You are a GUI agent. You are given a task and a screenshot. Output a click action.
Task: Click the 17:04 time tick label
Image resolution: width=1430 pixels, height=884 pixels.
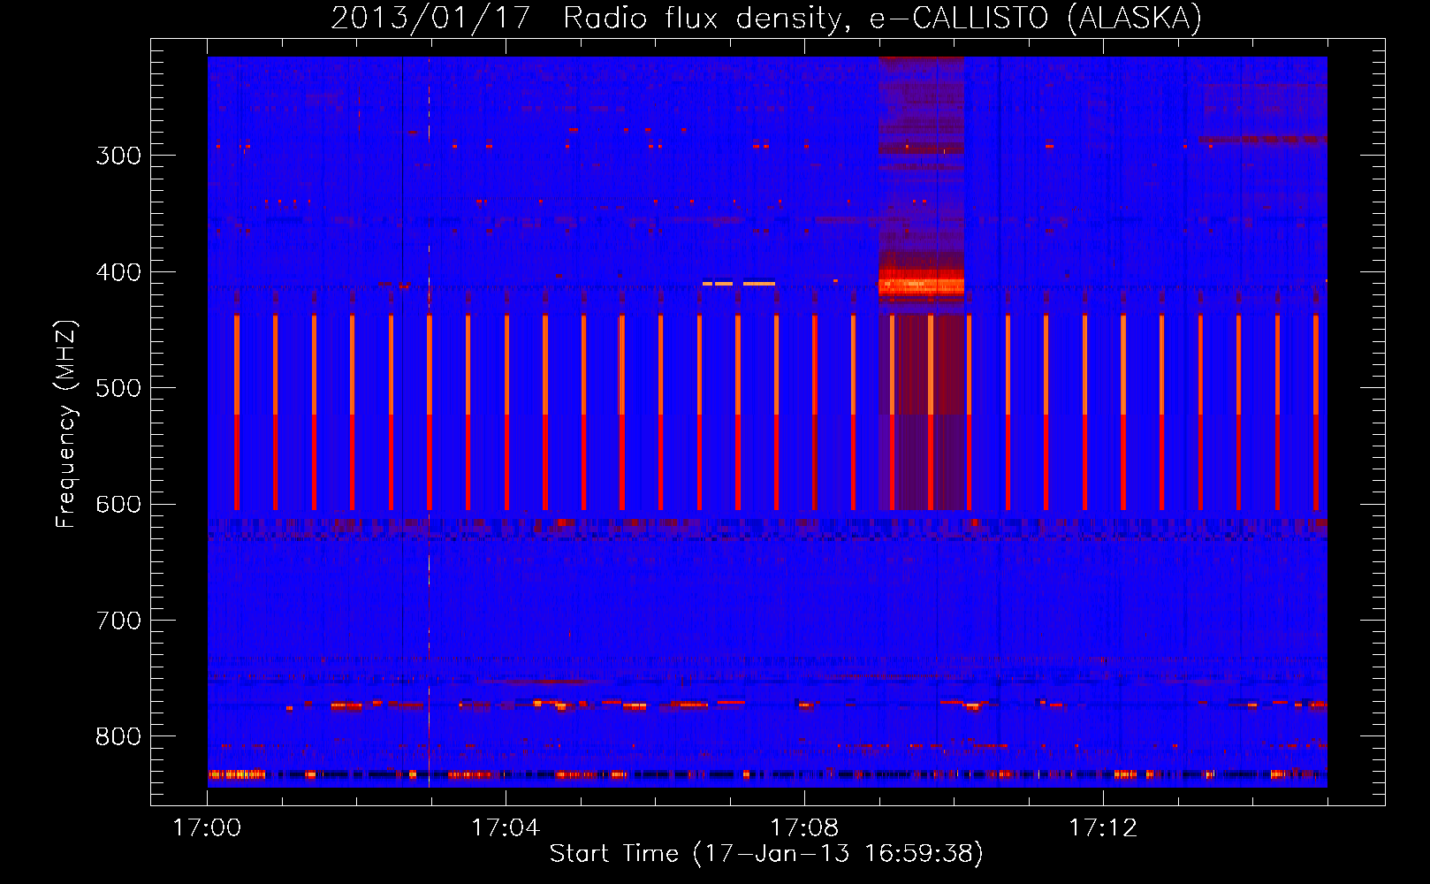pyautogui.click(x=506, y=828)
